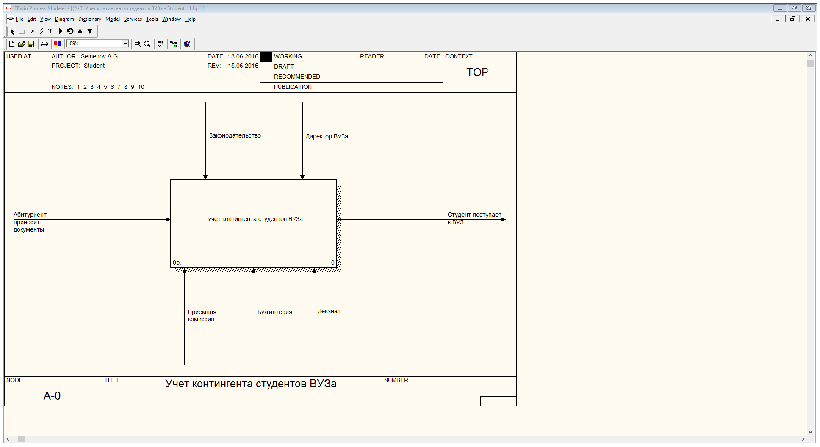Open the Tools menu
This screenshot has height=447, width=820.
pos(152,19)
